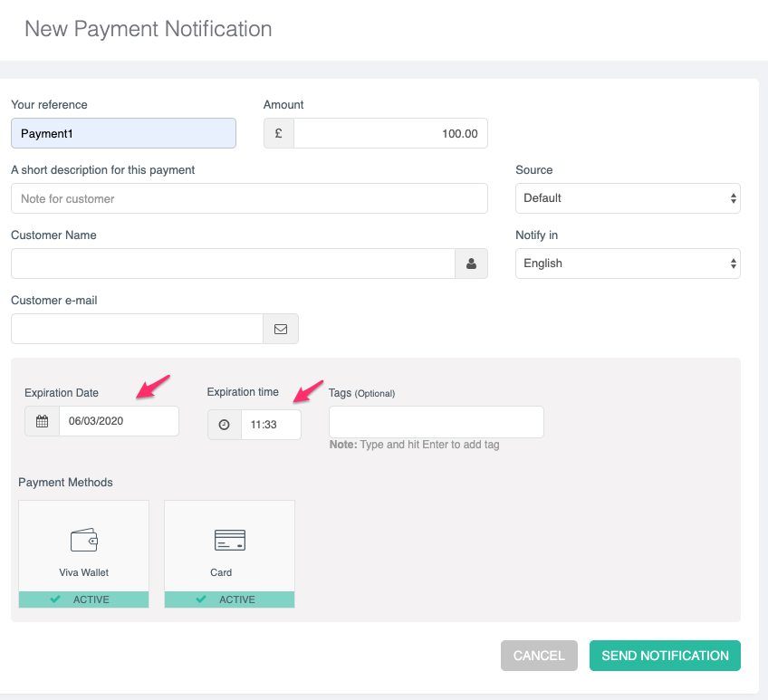768x700 pixels.
Task: Toggle the Viva Wallet ACTIVE status bar
Action: pos(83,599)
